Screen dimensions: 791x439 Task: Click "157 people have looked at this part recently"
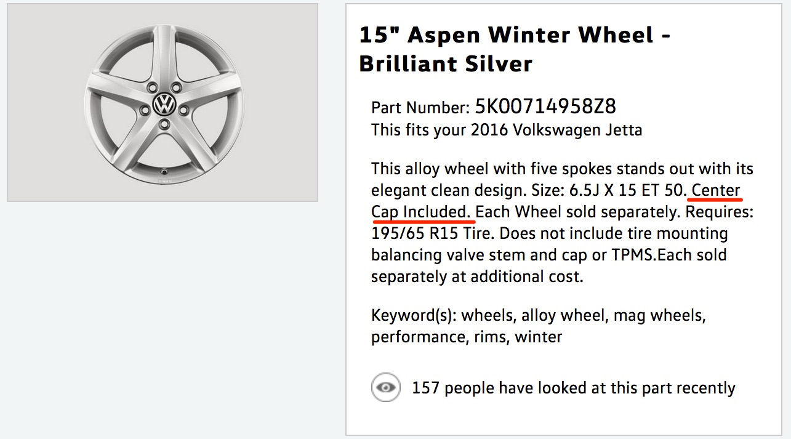pyautogui.click(x=574, y=388)
